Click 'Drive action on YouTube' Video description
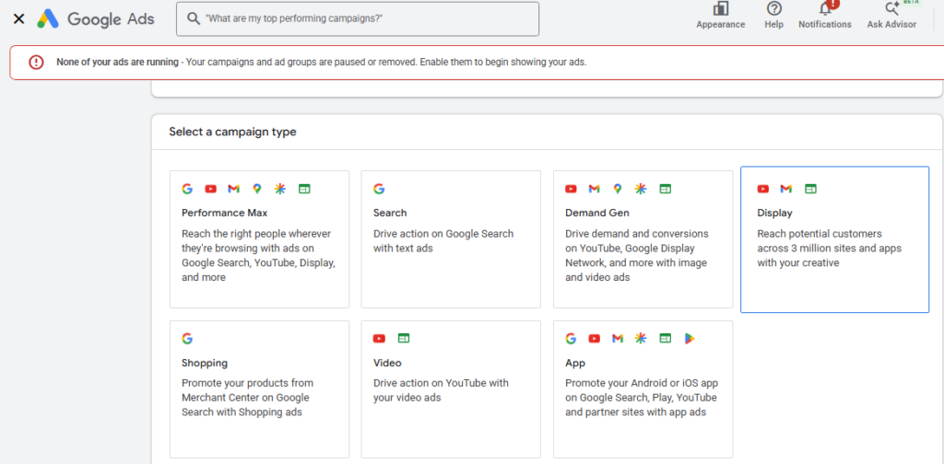This screenshot has height=464, width=944. click(441, 390)
